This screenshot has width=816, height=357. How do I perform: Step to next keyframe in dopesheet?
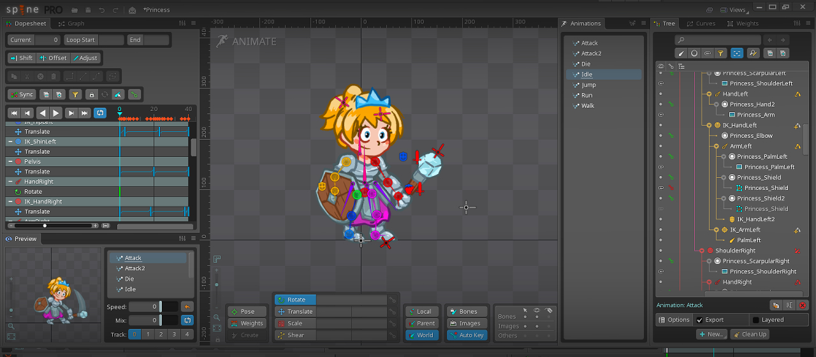[71, 113]
